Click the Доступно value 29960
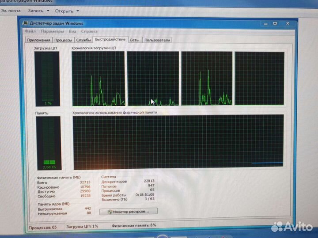Image resolution: width=318 pixels, height=238 pixels. (85, 191)
